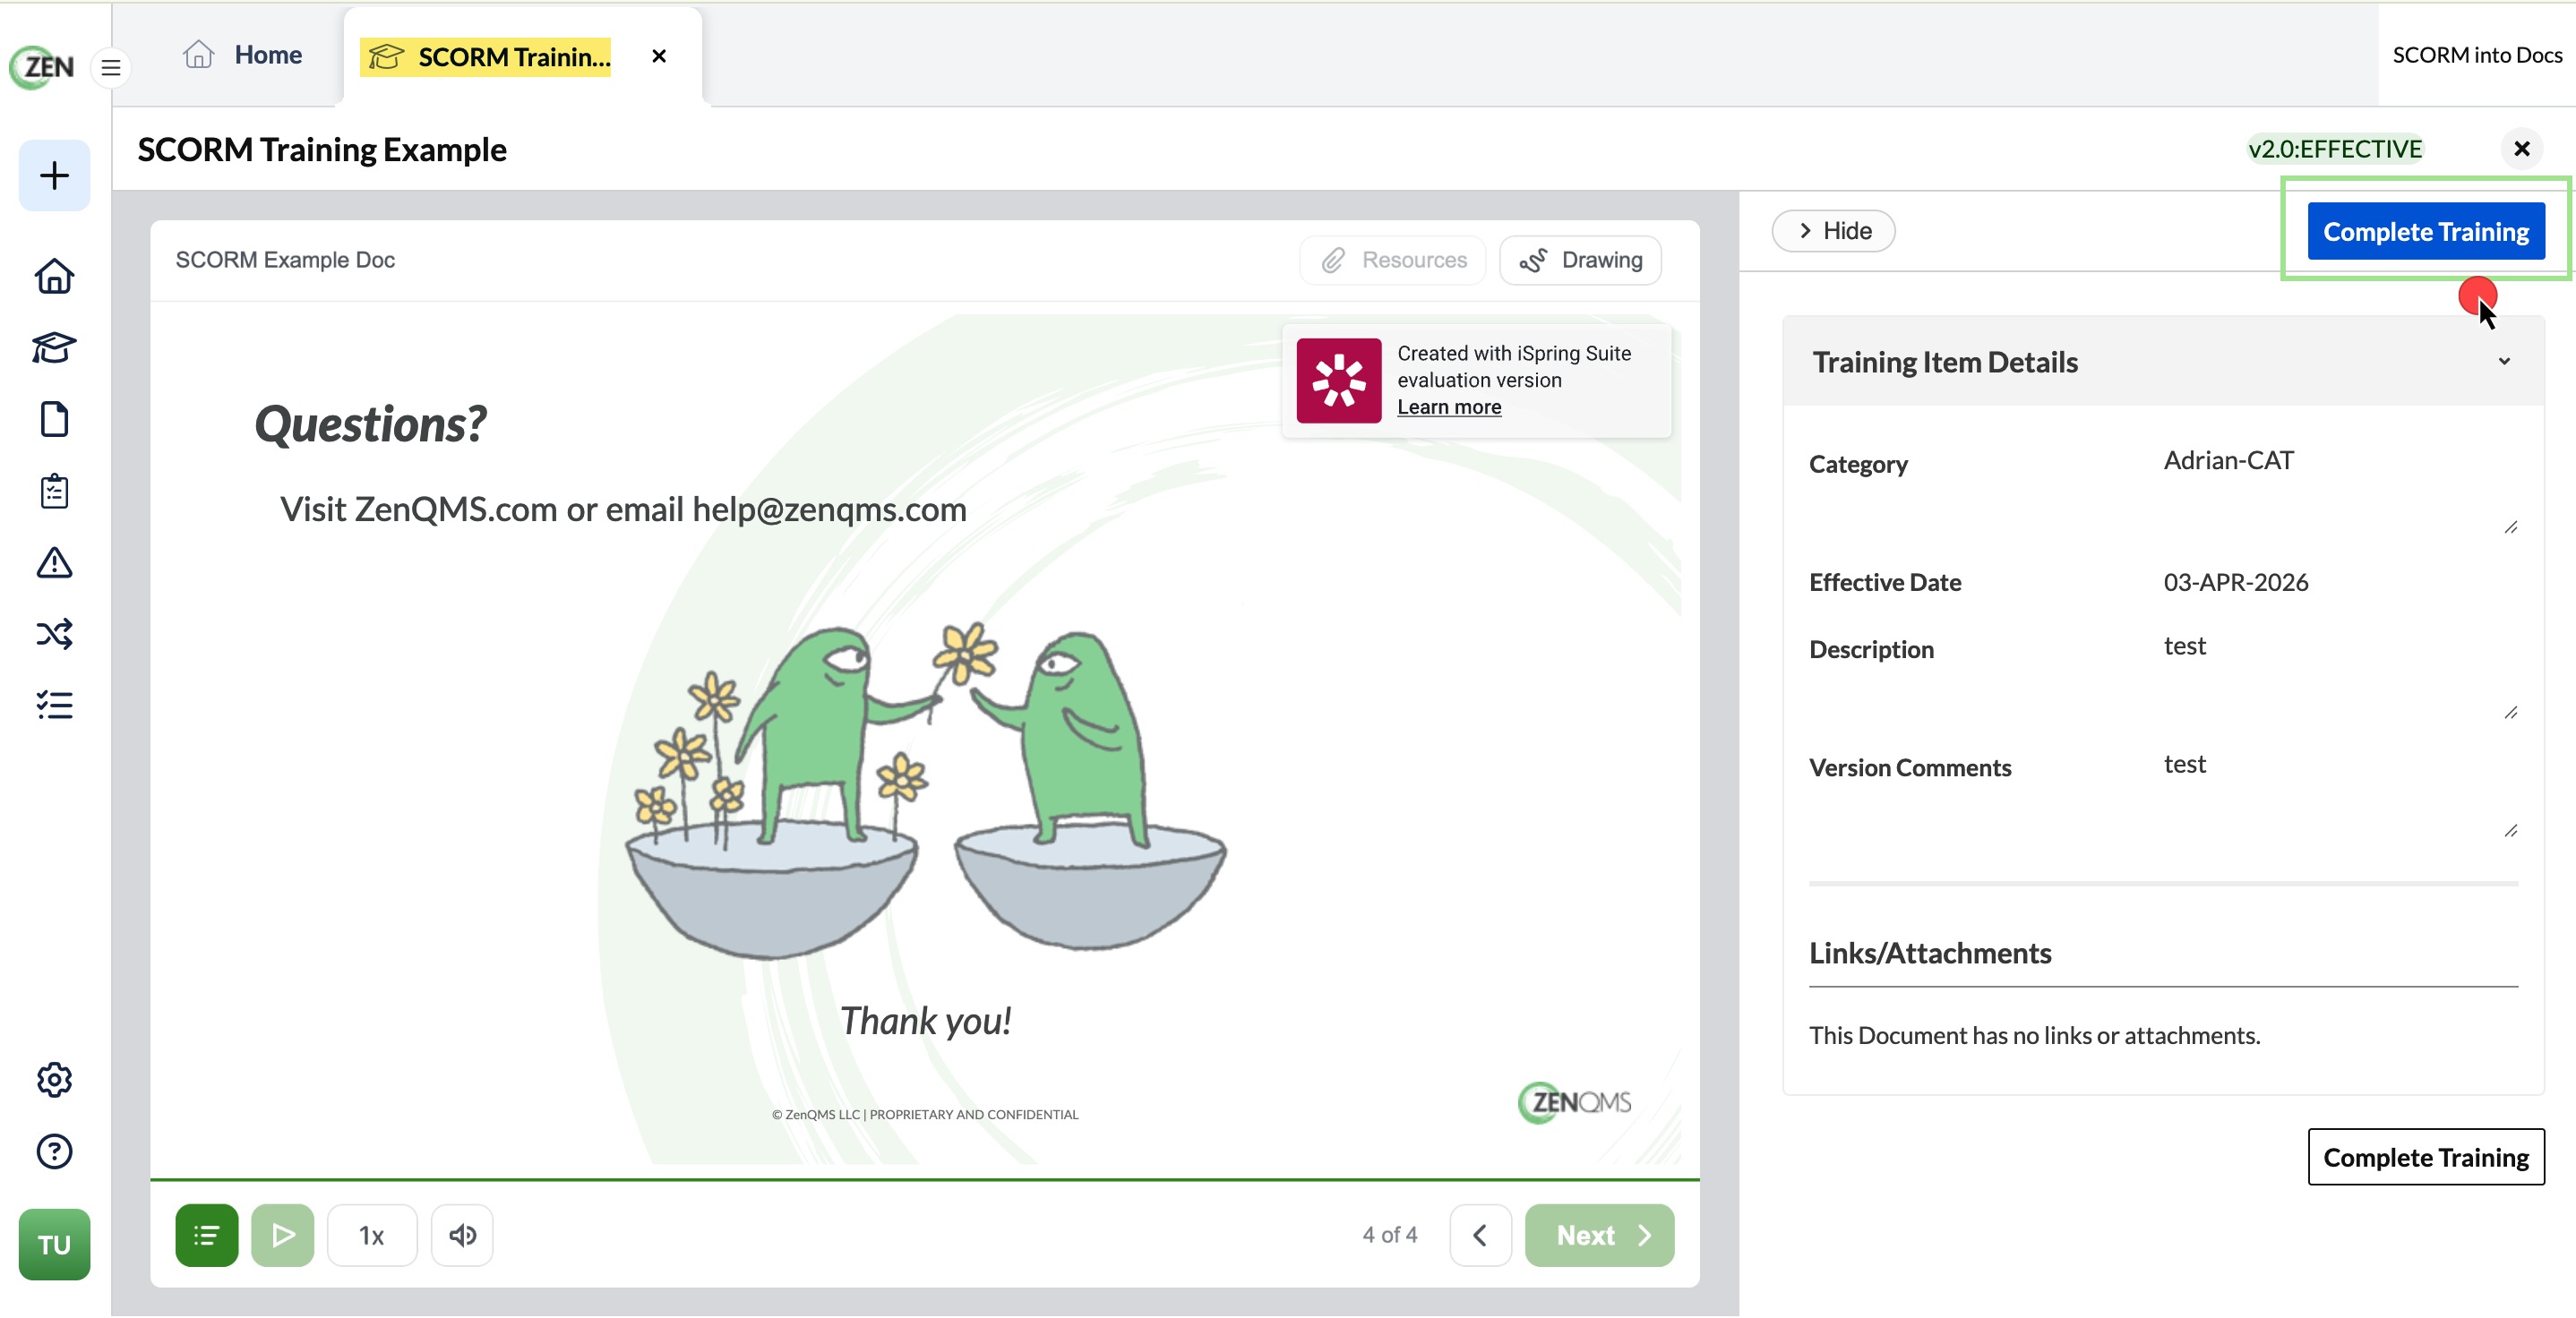Click the slide progress bar
The image size is (2576, 1318).
(x=924, y=1179)
